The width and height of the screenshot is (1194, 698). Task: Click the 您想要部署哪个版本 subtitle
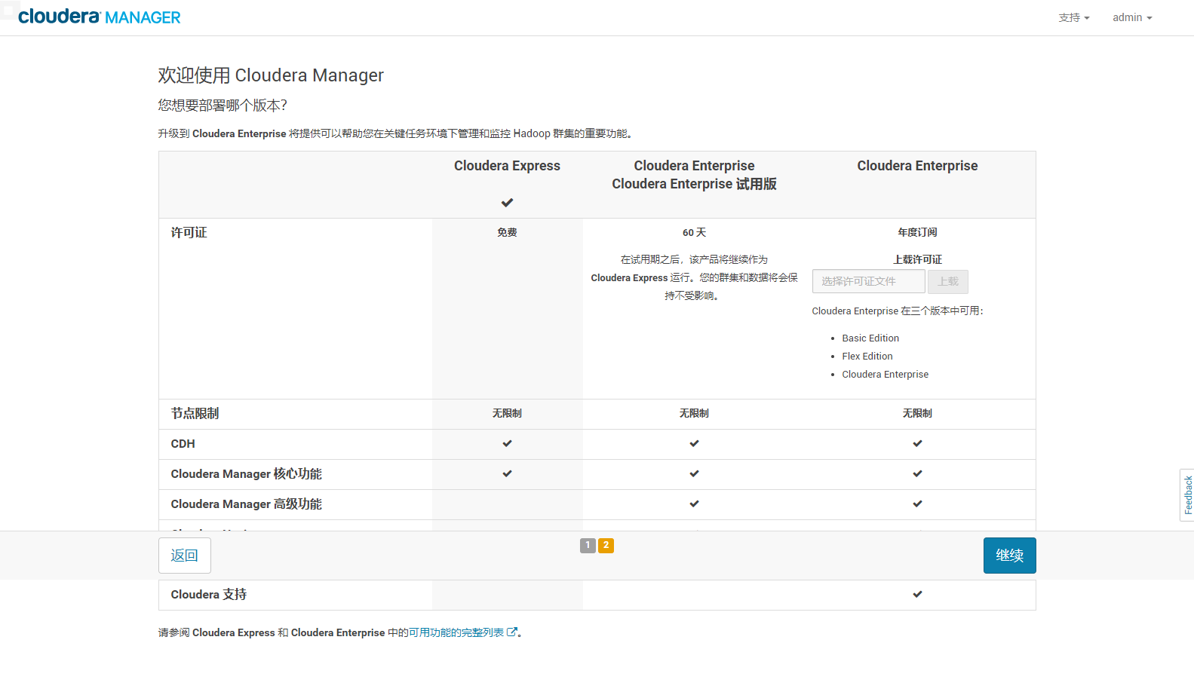tap(223, 106)
